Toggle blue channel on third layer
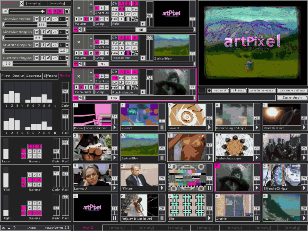 tap(134, 72)
